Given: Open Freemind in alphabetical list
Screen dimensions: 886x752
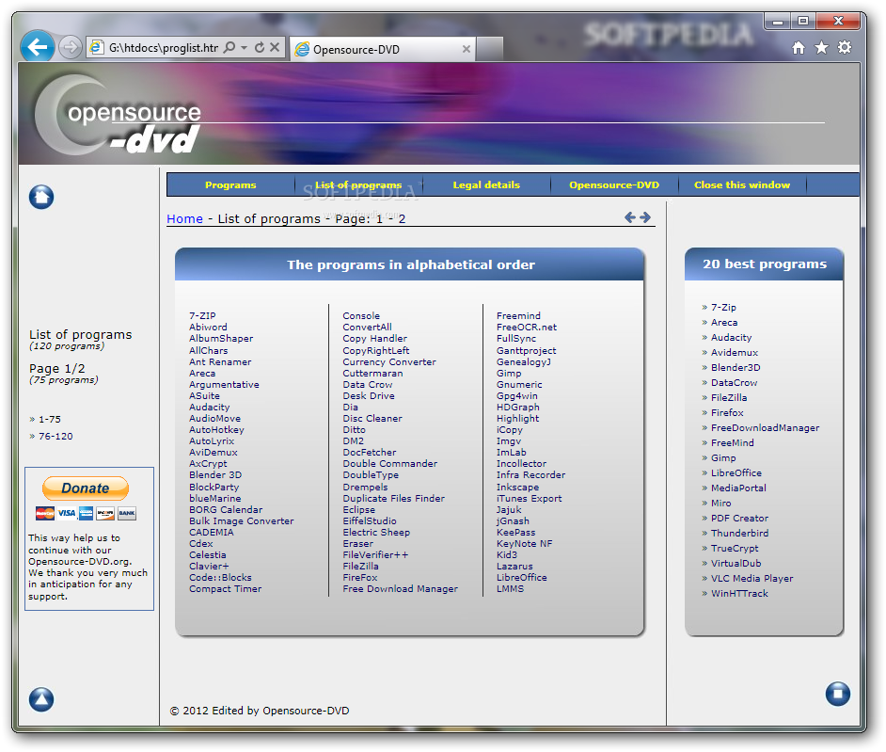Looking at the screenshot, I should (518, 315).
